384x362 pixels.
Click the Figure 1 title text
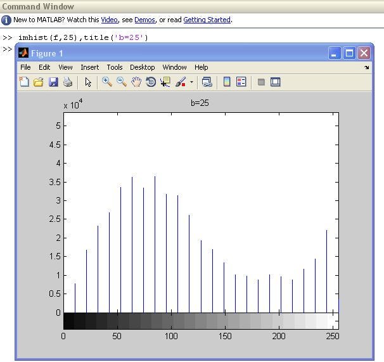(47, 53)
